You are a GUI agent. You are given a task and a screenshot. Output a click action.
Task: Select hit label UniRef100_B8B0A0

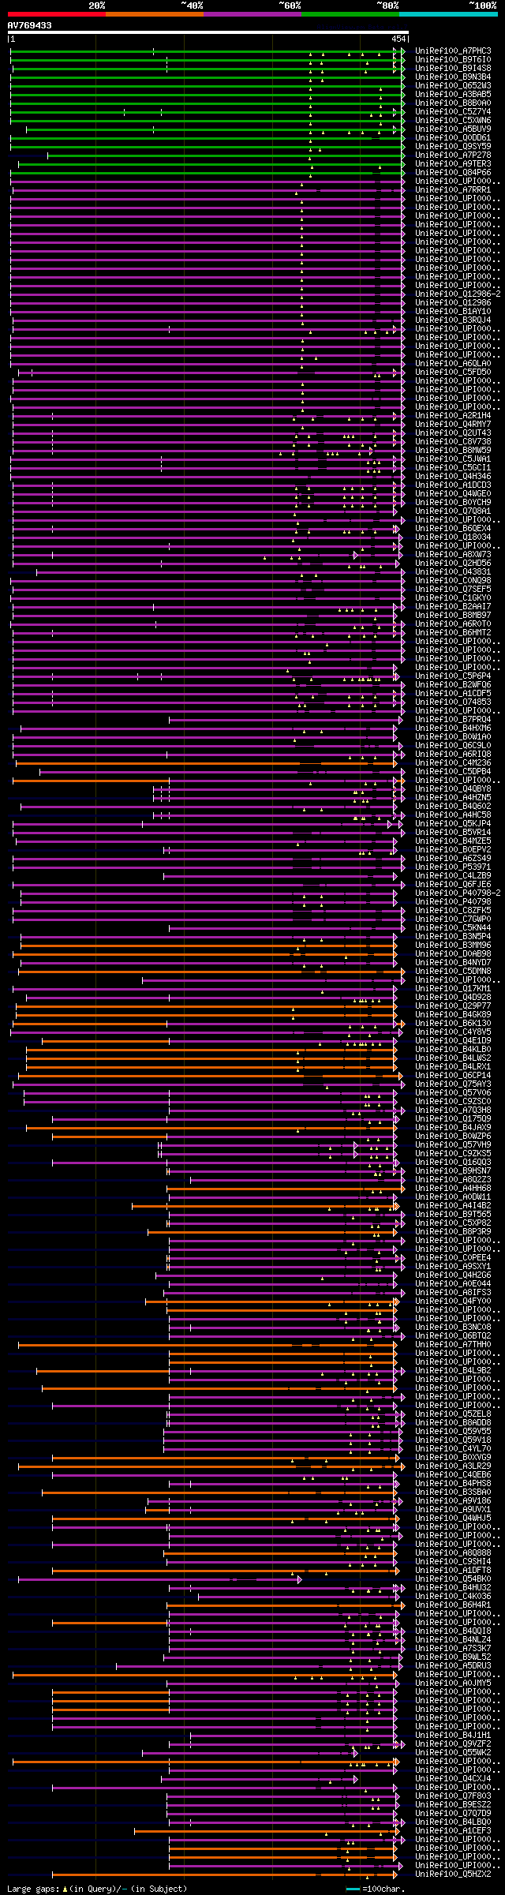[453, 103]
